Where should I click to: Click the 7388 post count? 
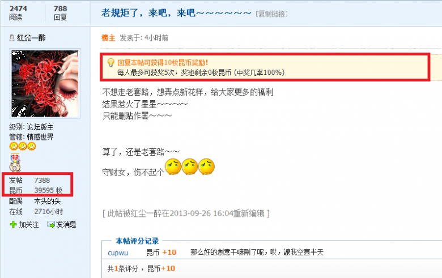[x=42, y=180]
